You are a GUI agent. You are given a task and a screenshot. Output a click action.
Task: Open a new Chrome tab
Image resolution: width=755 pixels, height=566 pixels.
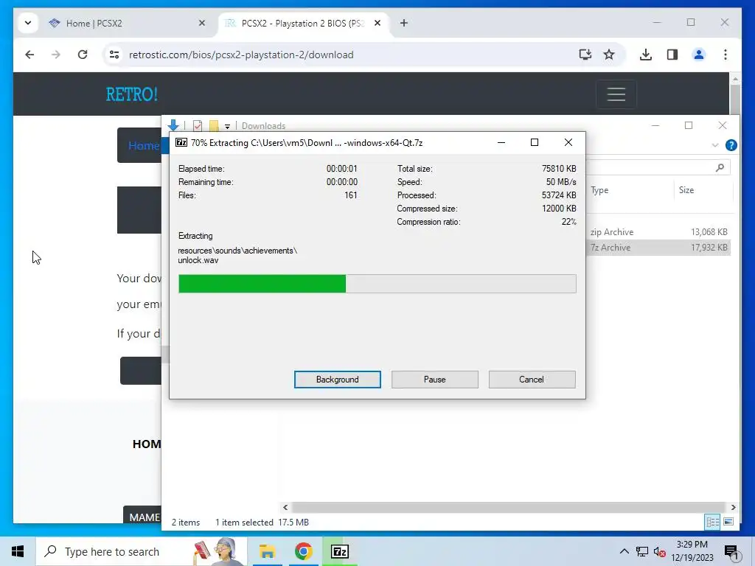click(404, 23)
